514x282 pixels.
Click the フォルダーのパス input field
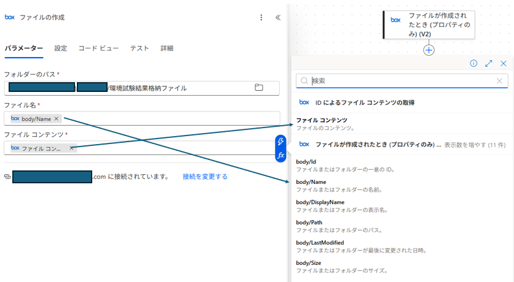click(141, 88)
